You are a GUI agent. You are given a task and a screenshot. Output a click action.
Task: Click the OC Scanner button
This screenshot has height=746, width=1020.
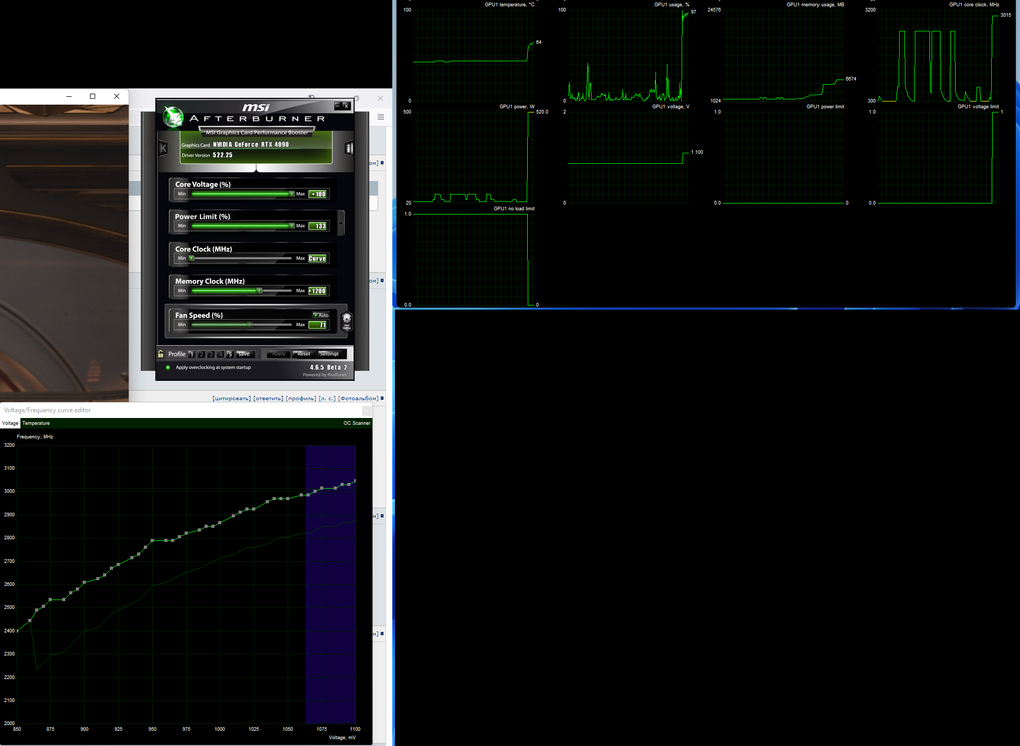tap(357, 423)
